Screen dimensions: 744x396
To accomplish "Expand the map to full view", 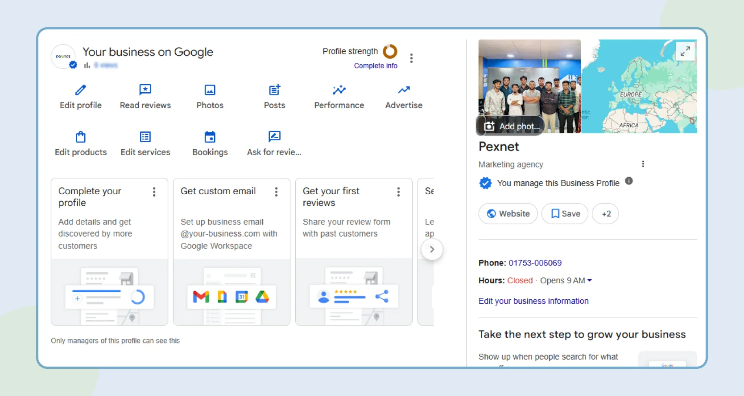I will point(685,51).
